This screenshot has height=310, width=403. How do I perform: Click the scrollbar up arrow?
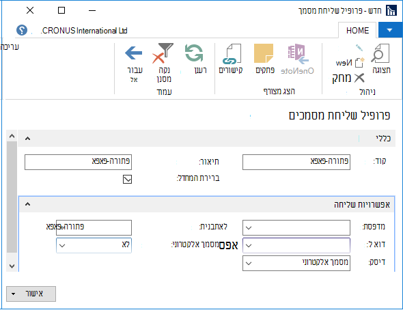tap(12, 136)
